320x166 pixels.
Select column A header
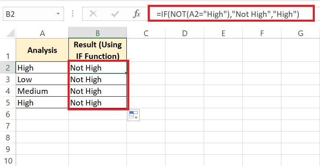click(x=42, y=33)
